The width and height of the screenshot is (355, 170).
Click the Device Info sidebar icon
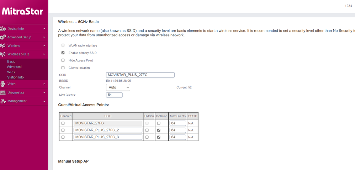(3, 28)
